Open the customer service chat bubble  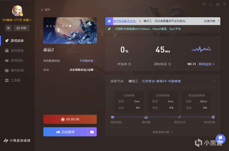click(x=220, y=139)
